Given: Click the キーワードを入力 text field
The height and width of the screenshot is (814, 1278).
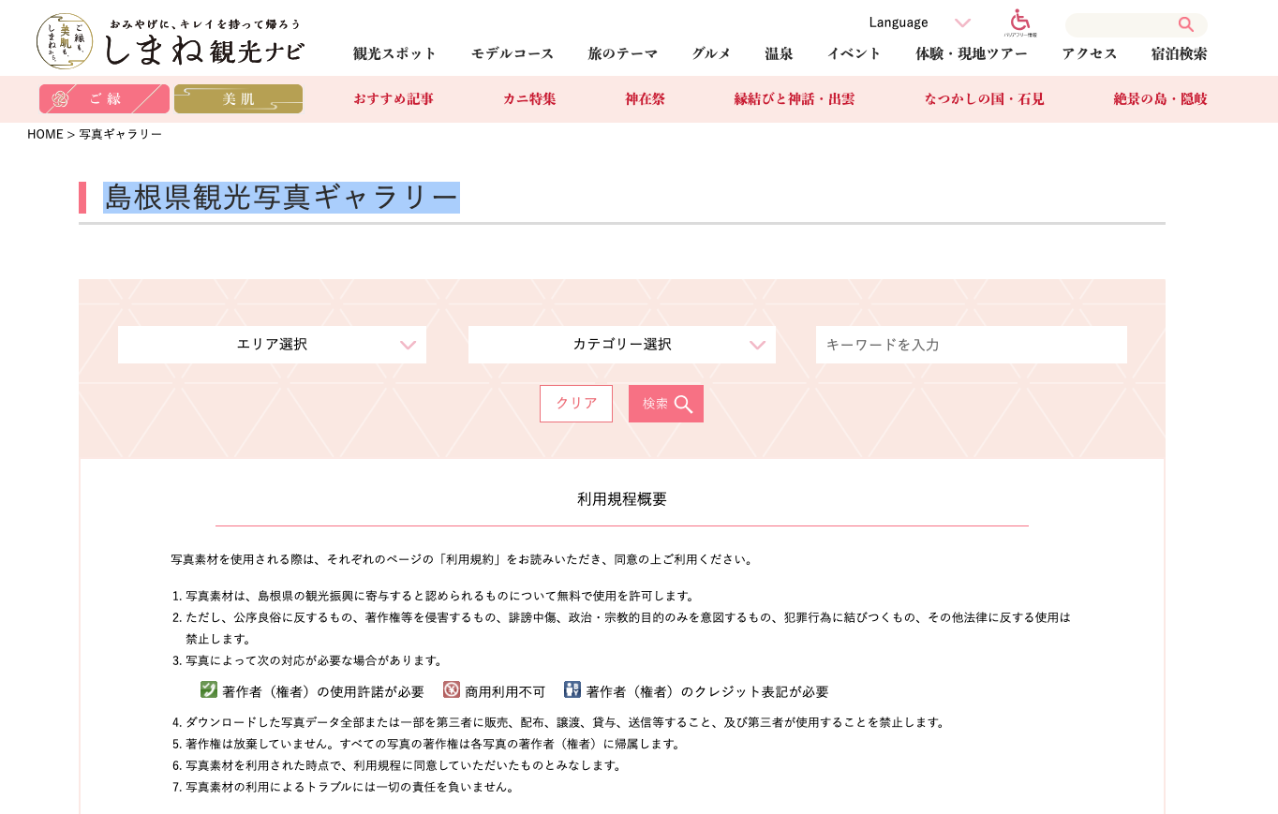Looking at the screenshot, I should [971, 345].
